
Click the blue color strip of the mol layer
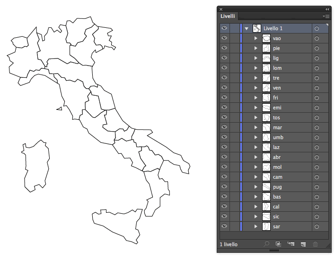(241, 167)
